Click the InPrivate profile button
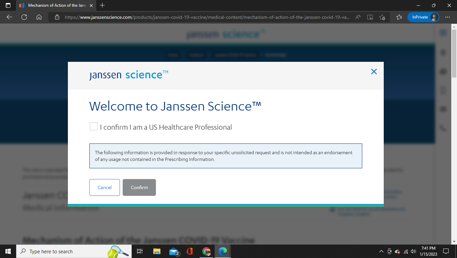Image resolution: width=457 pixels, height=258 pixels. tap(423, 17)
